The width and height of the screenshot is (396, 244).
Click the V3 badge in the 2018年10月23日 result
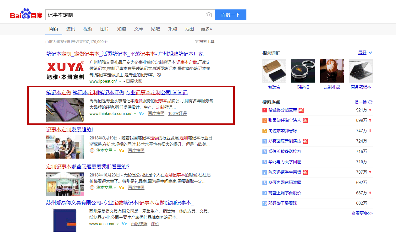121,188
